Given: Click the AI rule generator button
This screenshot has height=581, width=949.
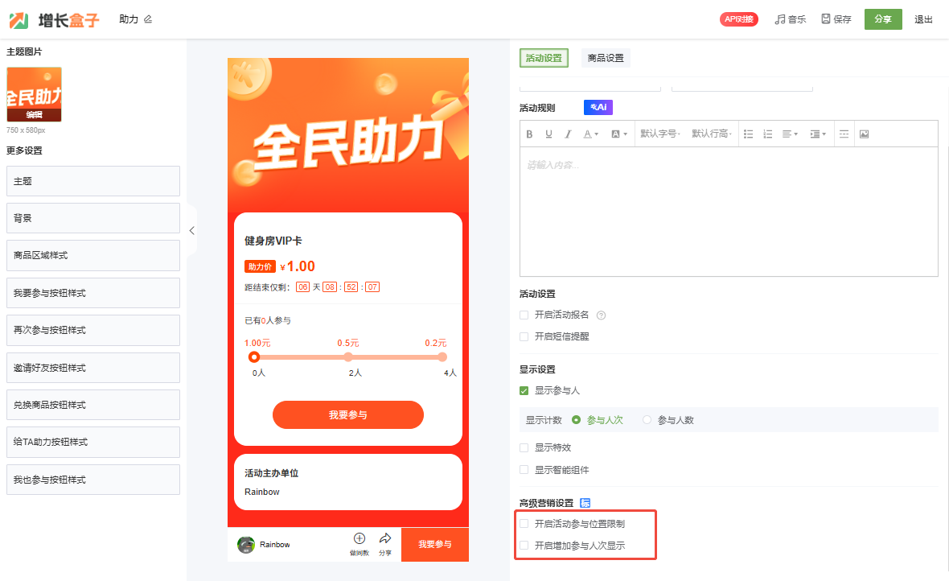Looking at the screenshot, I should (x=598, y=107).
